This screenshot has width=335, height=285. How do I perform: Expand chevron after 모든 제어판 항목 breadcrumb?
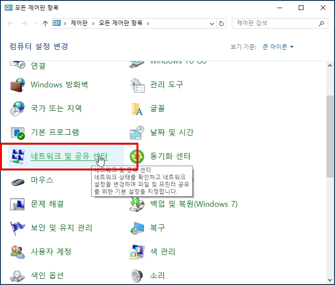[x=148, y=23]
